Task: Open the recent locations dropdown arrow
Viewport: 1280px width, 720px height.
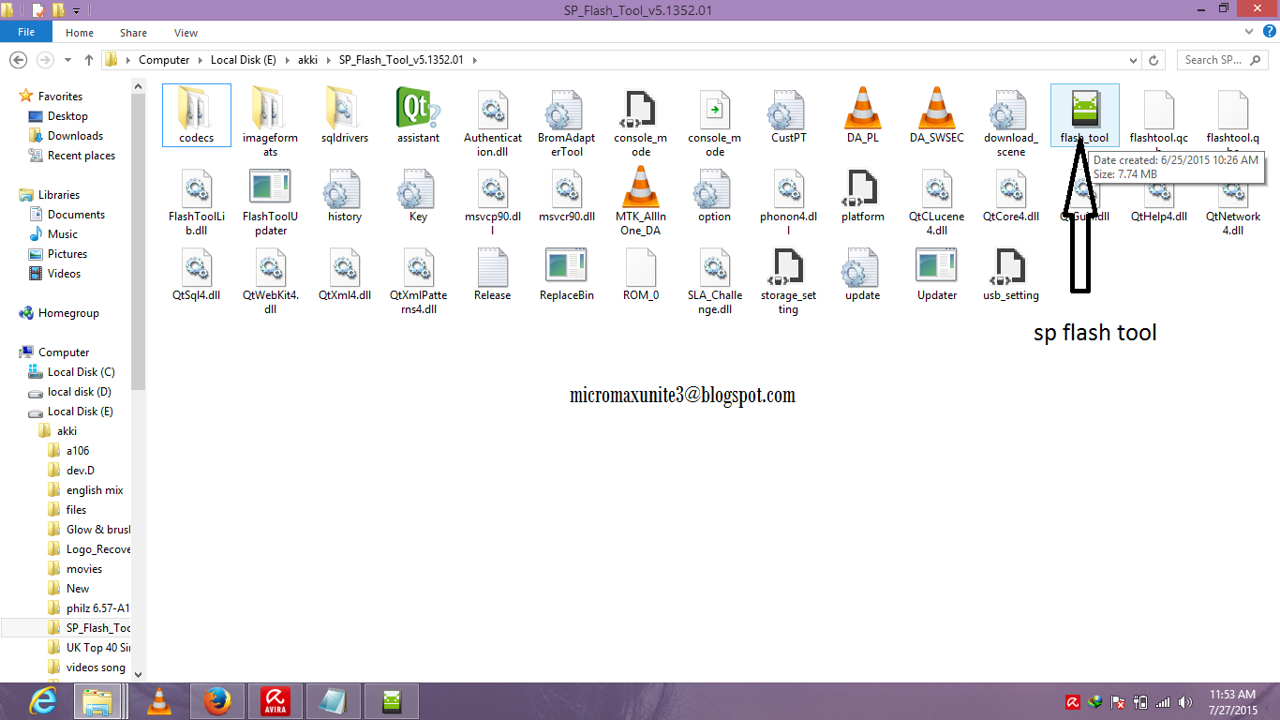Action: (x=68, y=60)
